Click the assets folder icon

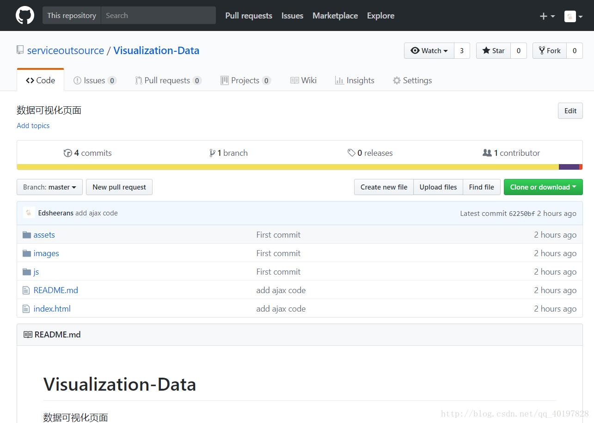click(x=27, y=235)
